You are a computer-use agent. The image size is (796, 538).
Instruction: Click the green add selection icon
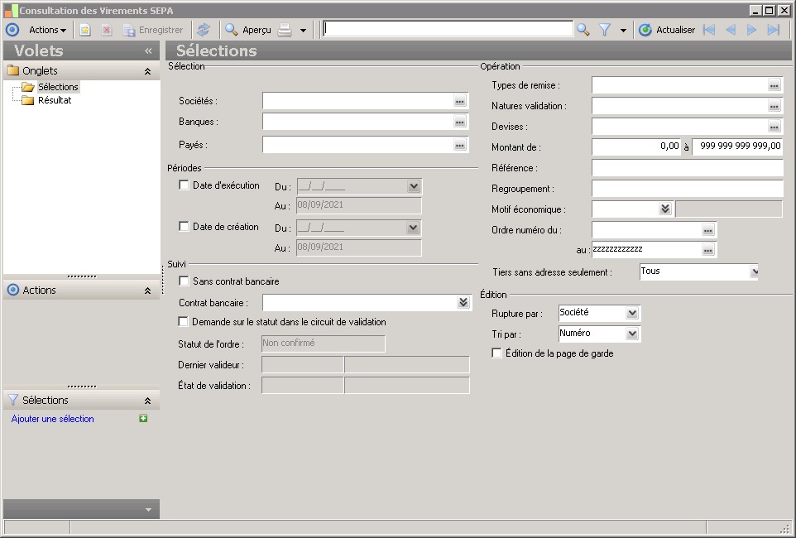click(x=144, y=419)
